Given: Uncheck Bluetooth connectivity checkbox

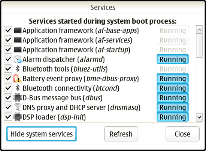Looking at the screenshot, I should [8, 88].
